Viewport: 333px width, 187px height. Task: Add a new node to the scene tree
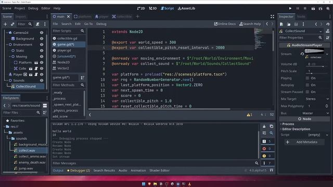point(5,24)
